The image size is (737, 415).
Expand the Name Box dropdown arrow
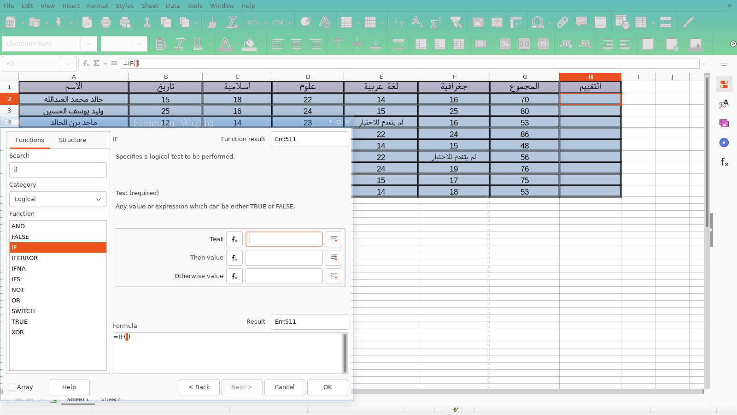68,63
